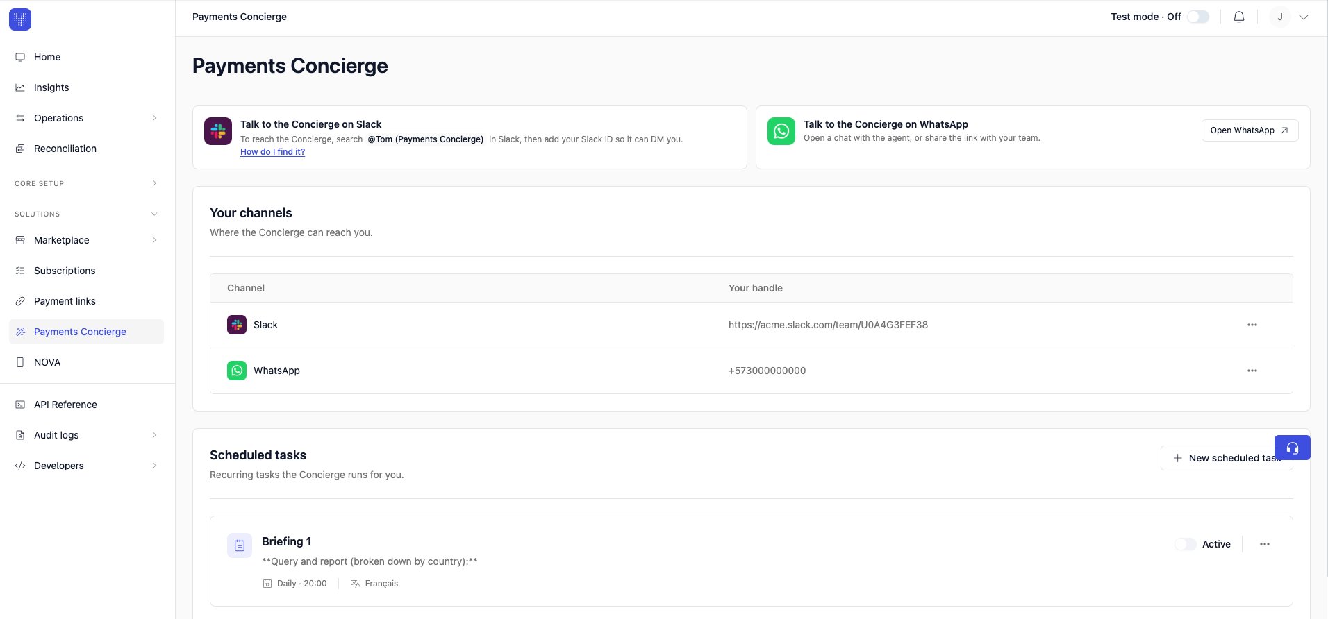Expand the Developers submenu chevron
The image size is (1328, 619).
154,466
